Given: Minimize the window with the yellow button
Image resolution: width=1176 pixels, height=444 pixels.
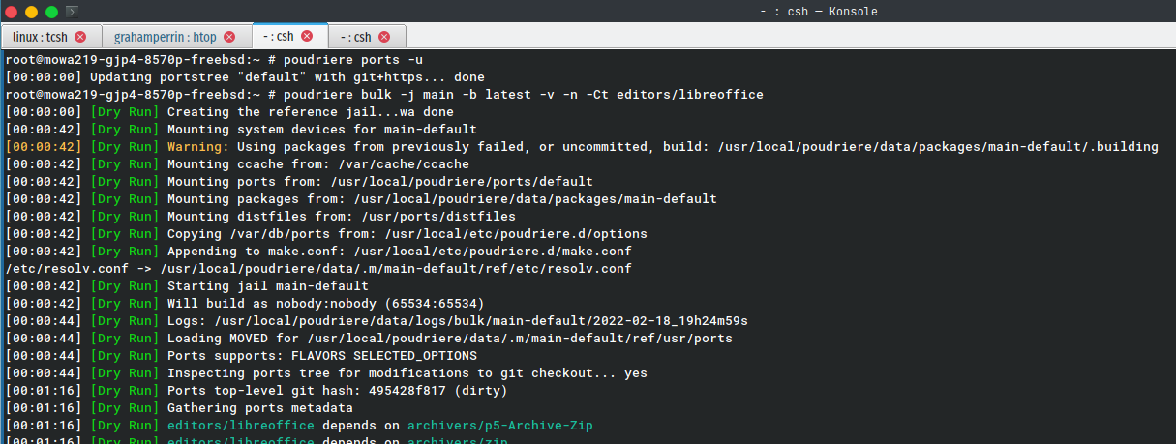Looking at the screenshot, I should point(32,12).
